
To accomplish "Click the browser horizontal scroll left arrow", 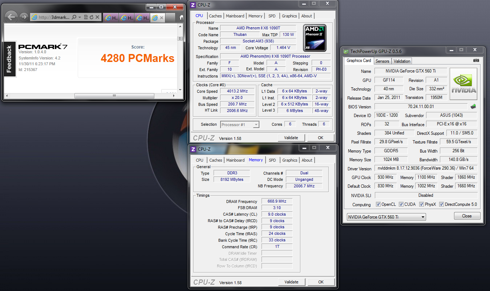I will pos(6,96).
